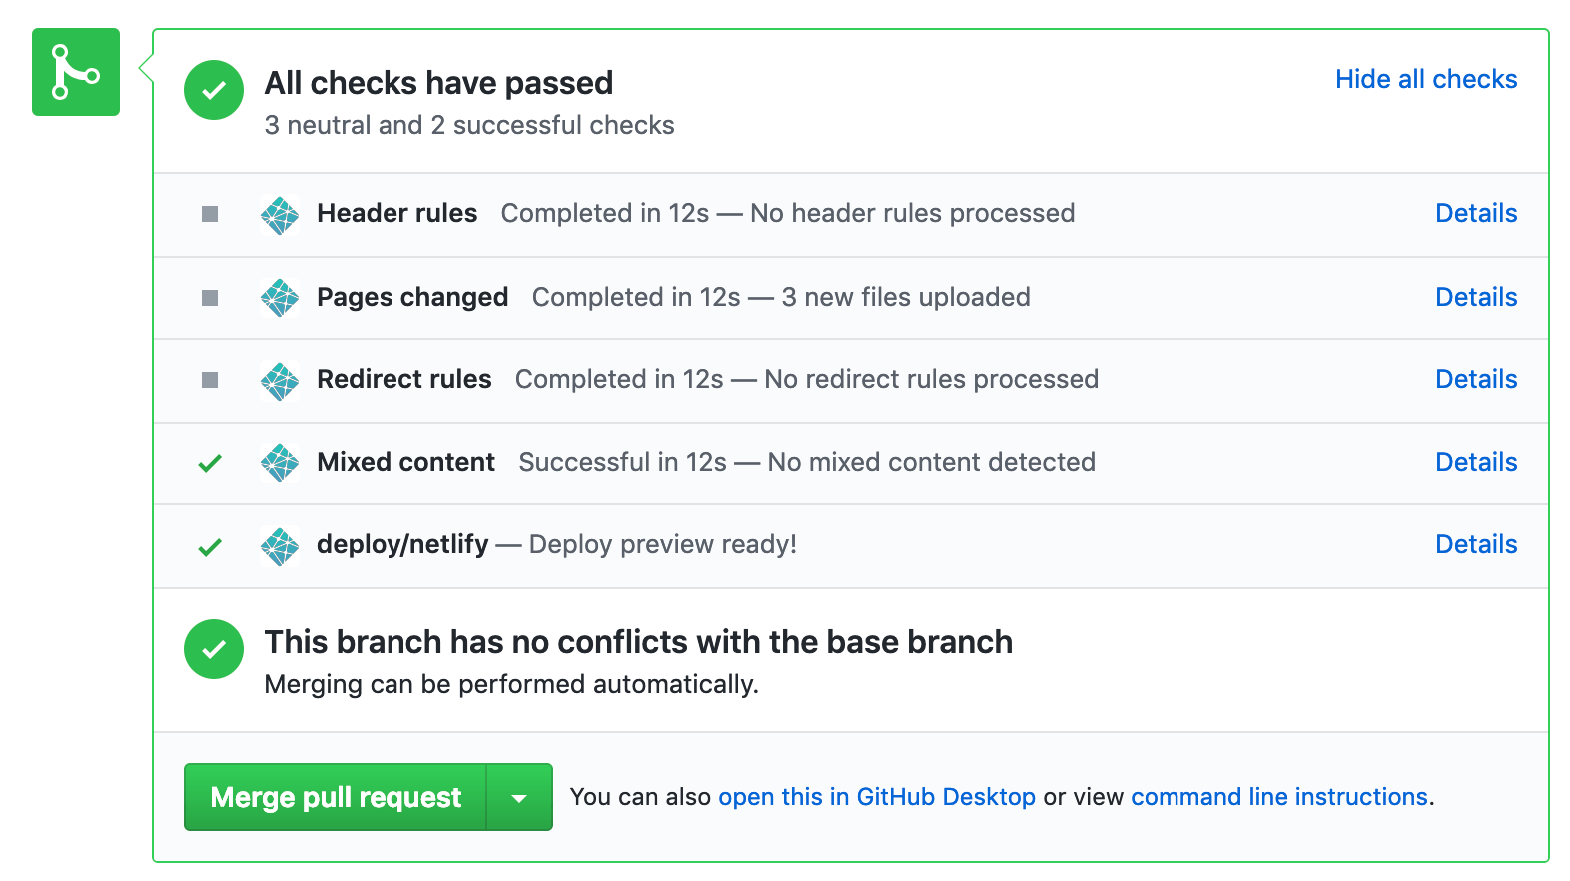Viewport: 1570px width, 881px height.
Task: Click the Netlify icon in Pages changed row
Action: [280, 298]
